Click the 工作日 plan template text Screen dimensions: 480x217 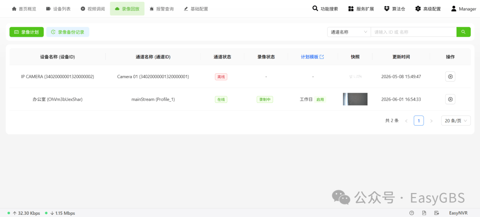(306, 99)
